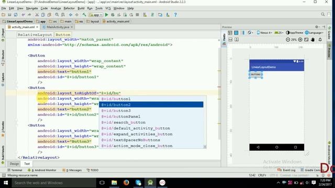Image resolution: width=335 pixels, height=188 pixels.
Task: Toggle the Palette side panel
Action: click(224, 39)
